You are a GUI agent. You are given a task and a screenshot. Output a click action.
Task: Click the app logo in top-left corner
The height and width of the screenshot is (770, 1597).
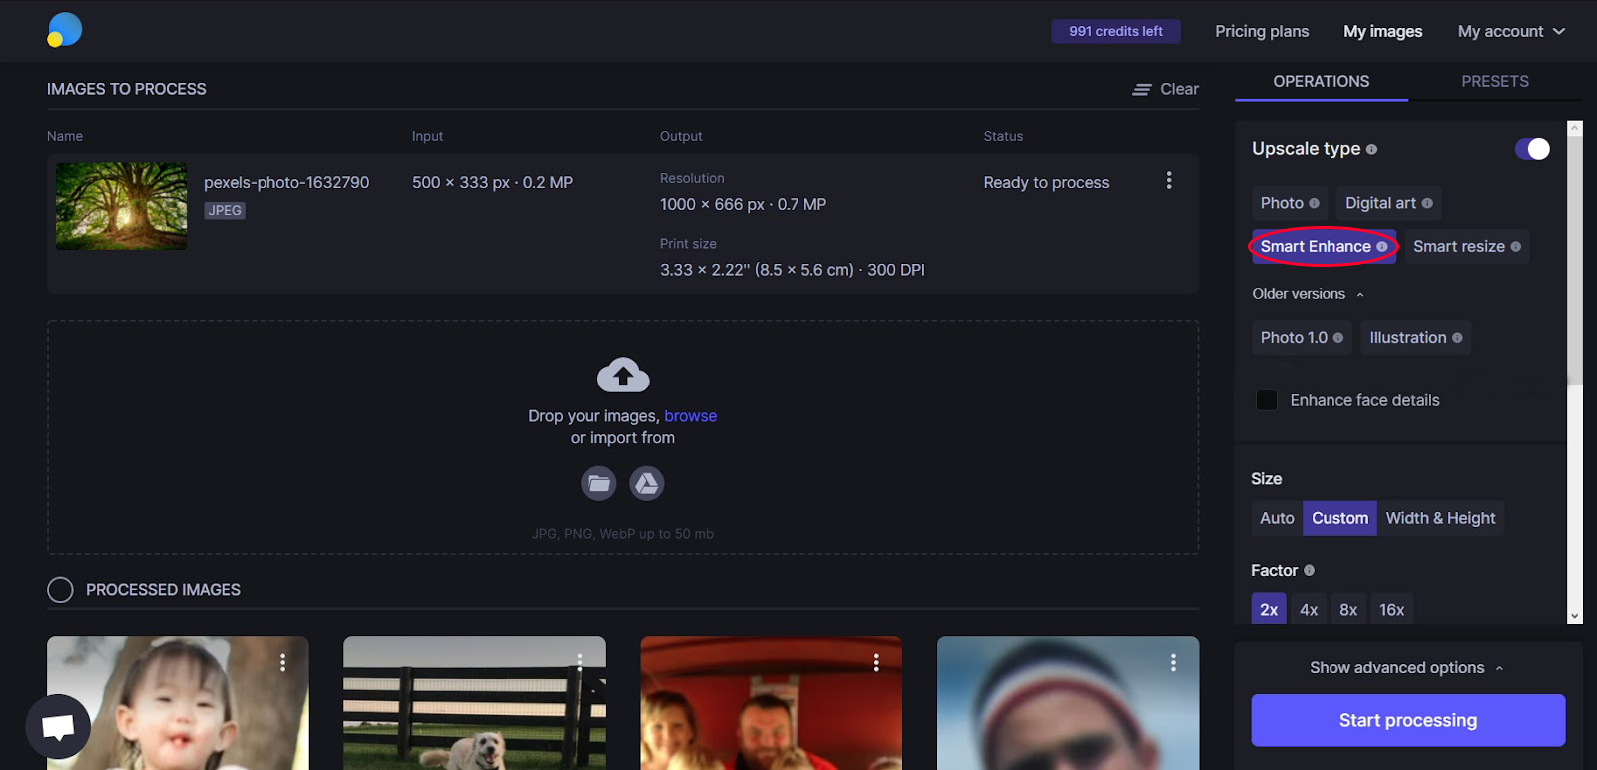pos(65,30)
